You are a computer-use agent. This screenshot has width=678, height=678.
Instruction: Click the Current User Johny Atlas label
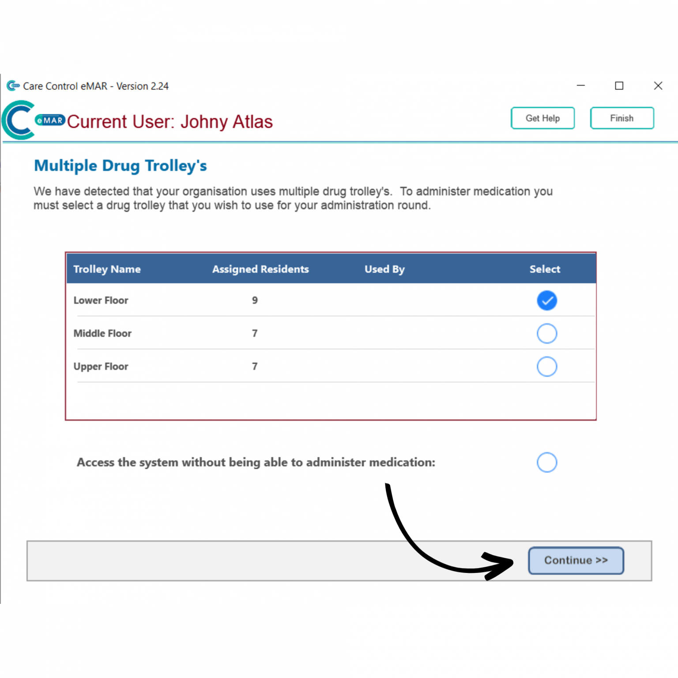pyautogui.click(x=169, y=122)
